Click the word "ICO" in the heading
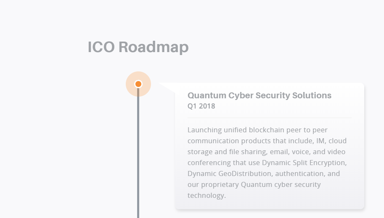Image resolution: width=384 pixels, height=218 pixels. 101,47
